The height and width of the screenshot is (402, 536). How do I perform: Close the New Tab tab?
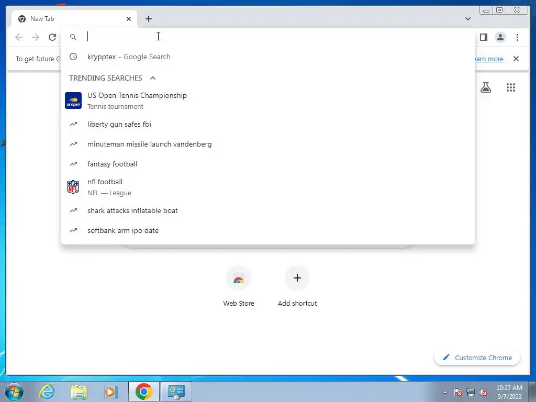coord(129,19)
